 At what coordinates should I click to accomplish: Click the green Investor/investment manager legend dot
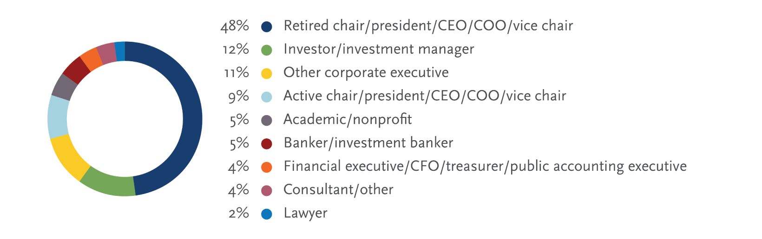coord(266,50)
